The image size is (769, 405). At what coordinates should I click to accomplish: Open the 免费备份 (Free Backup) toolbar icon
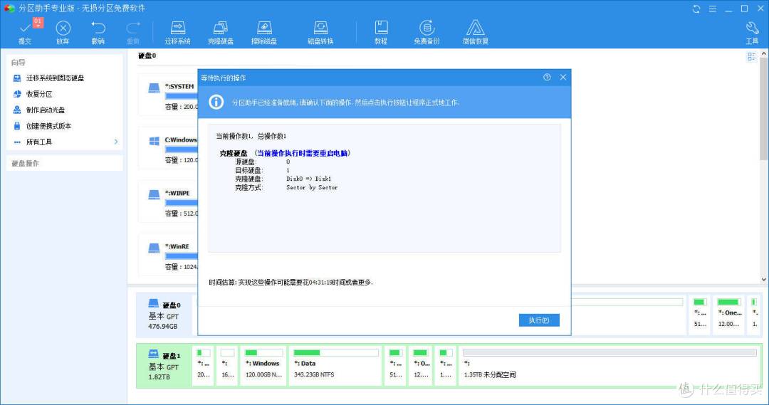click(x=427, y=32)
